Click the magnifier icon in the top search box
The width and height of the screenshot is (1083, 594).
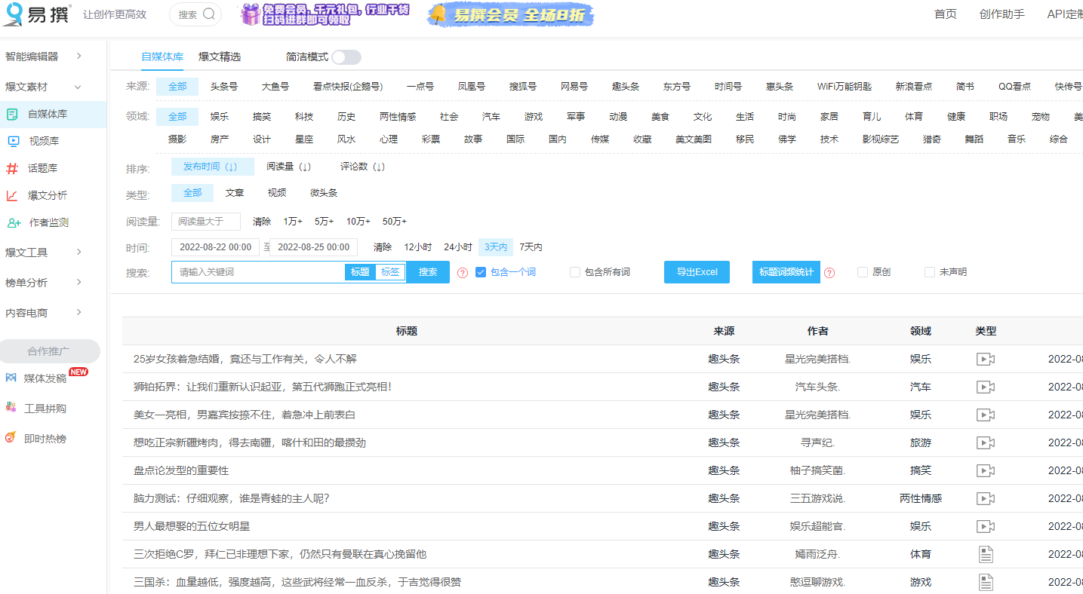click(x=209, y=14)
